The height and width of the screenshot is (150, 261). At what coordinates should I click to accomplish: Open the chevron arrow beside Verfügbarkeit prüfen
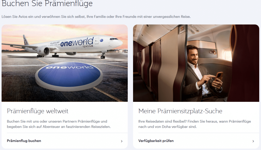tap(253, 141)
